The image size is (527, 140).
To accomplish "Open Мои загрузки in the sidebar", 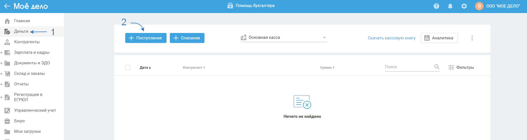I will (x=27, y=131).
